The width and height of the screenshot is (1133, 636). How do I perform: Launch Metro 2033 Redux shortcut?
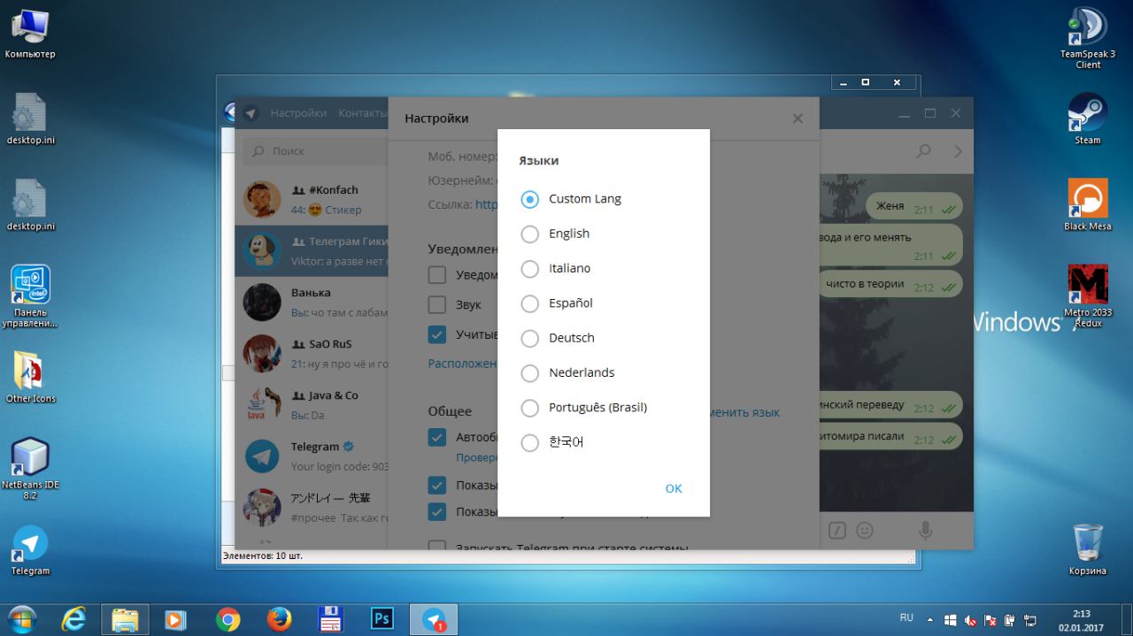tap(1088, 295)
